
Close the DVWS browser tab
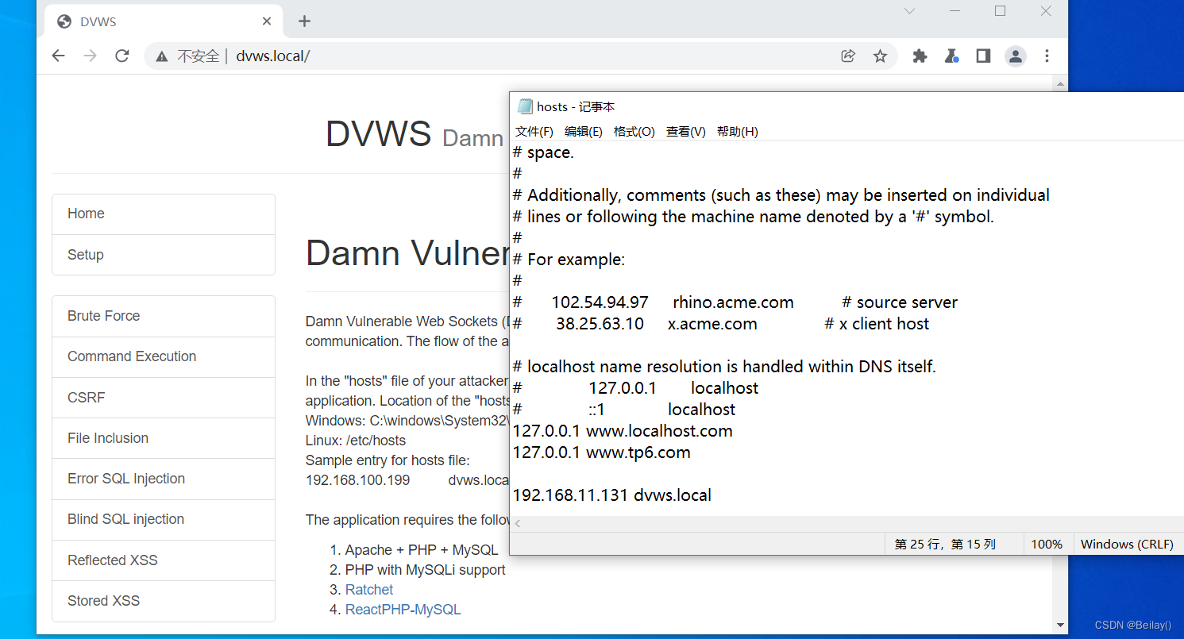click(x=268, y=21)
